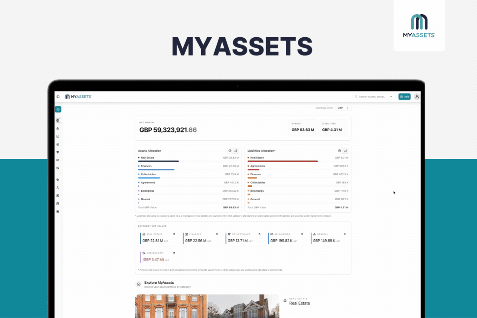Screen dimensions: 477x318
Task: Click the Assets GBP 63.63 M summary box
Action: coord(302,127)
